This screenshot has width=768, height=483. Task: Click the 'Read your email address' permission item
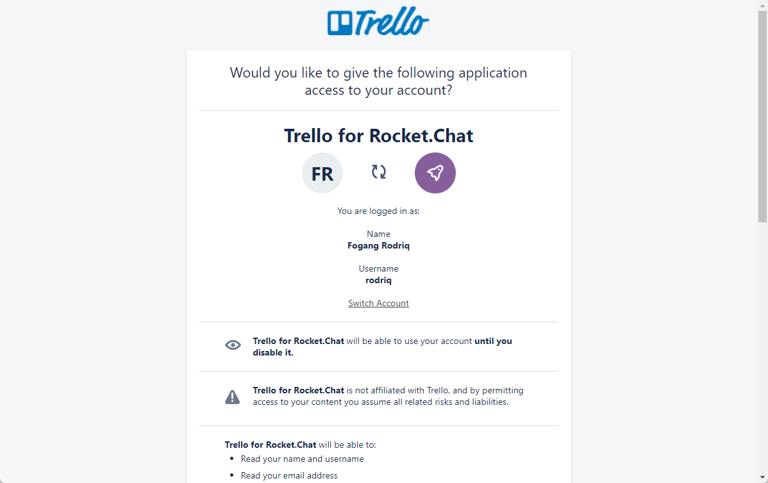pos(289,476)
